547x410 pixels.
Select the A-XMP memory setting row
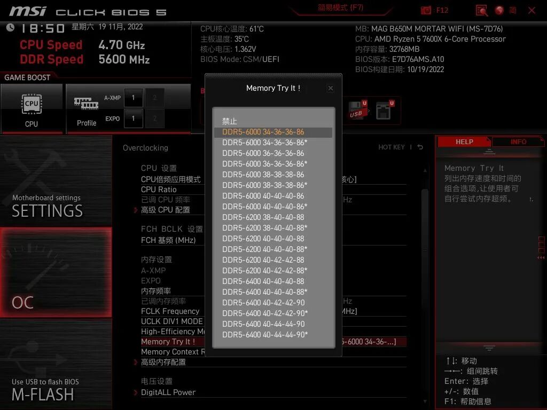(153, 271)
